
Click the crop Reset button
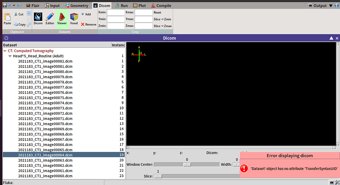(x=157, y=12)
